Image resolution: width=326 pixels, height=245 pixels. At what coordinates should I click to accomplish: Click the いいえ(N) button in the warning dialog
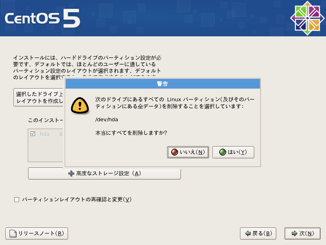coord(188,152)
